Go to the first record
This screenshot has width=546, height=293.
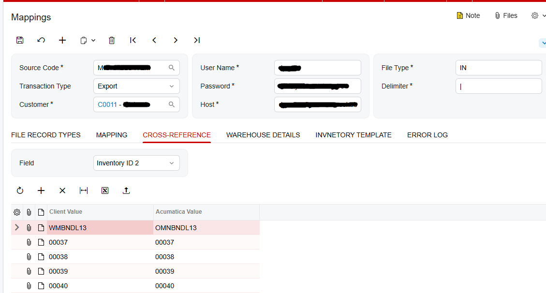coord(133,40)
